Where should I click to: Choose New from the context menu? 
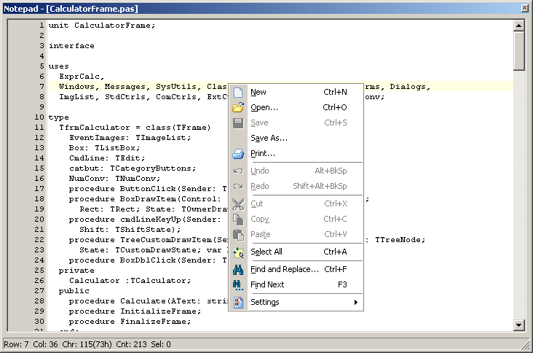click(296, 92)
